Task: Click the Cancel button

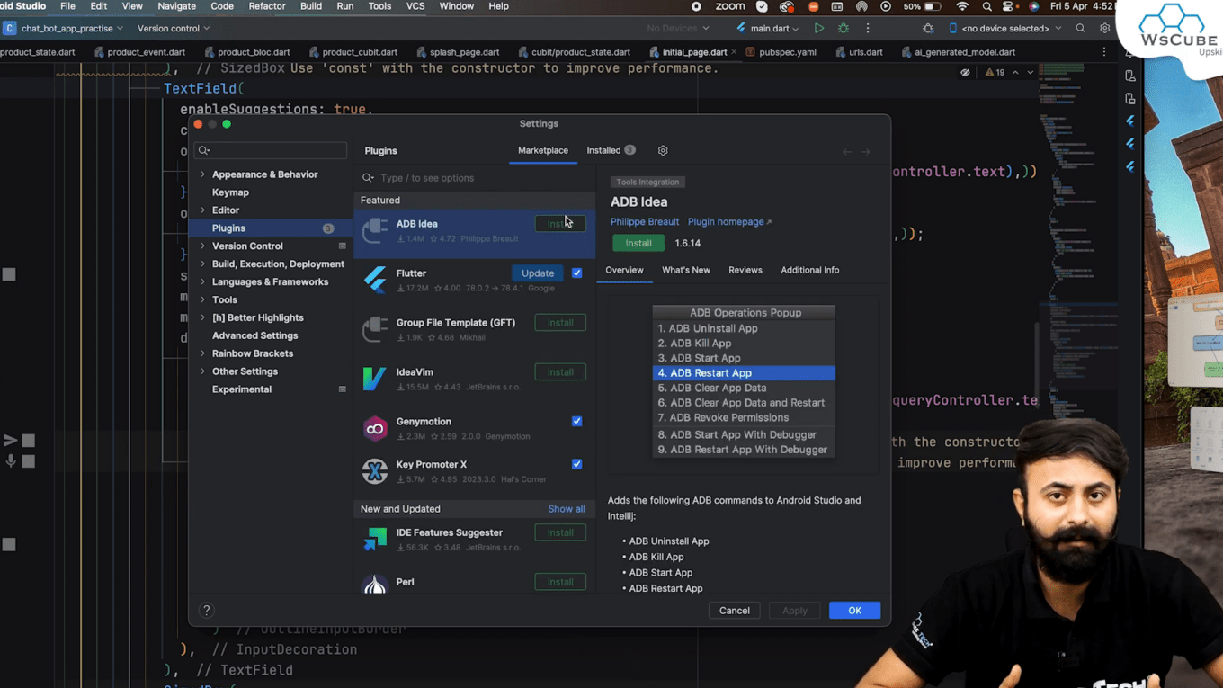Action: point(735,611)
